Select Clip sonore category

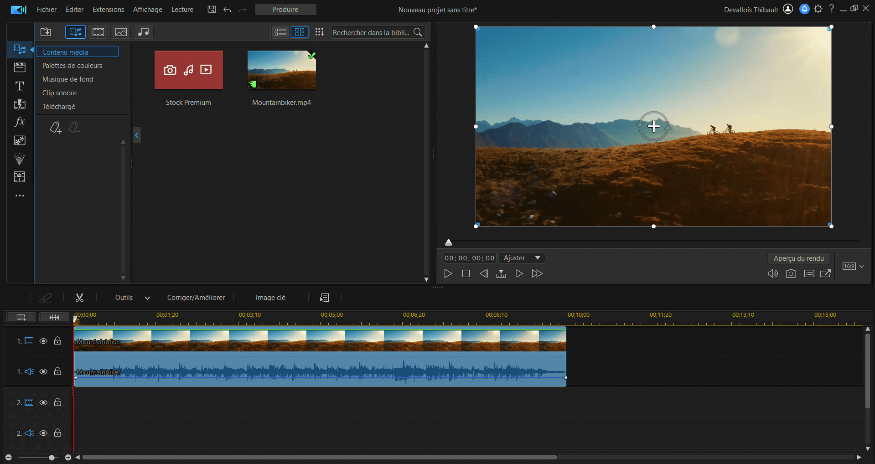[x=59, y=93]
